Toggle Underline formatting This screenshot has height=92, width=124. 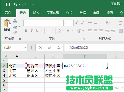(37, 31)
